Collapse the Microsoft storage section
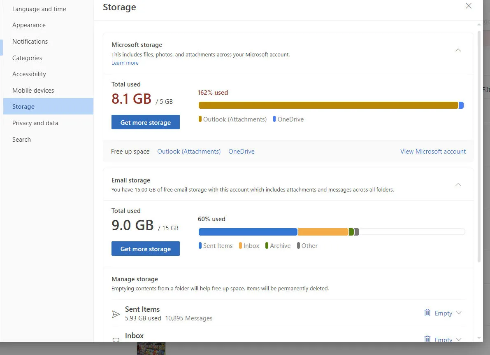Viewport: 490px width, 355px height. (458, 50)
